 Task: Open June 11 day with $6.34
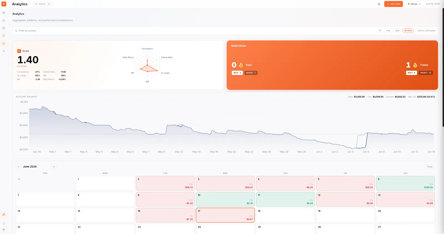point(285,199)
